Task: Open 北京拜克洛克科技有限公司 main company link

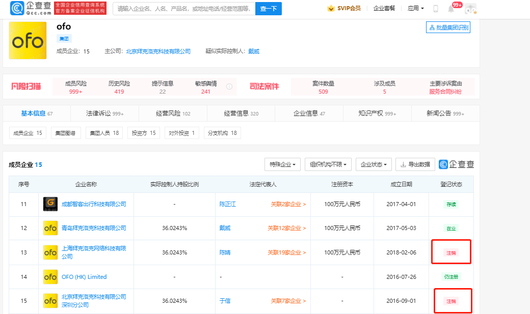Action: pos(158,51)
